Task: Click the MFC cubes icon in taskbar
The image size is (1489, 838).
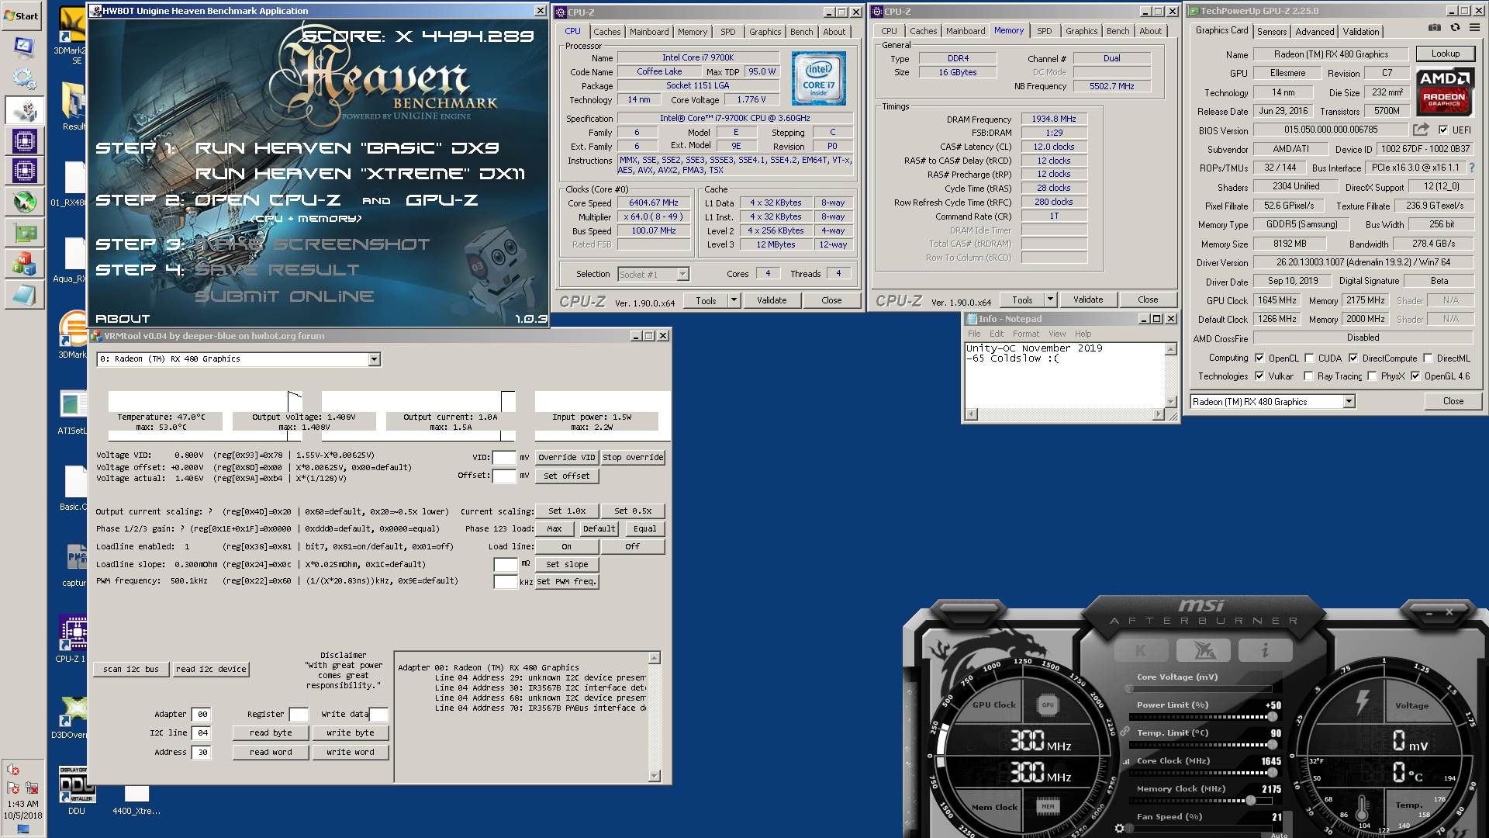Action: [x=24, y=264]
